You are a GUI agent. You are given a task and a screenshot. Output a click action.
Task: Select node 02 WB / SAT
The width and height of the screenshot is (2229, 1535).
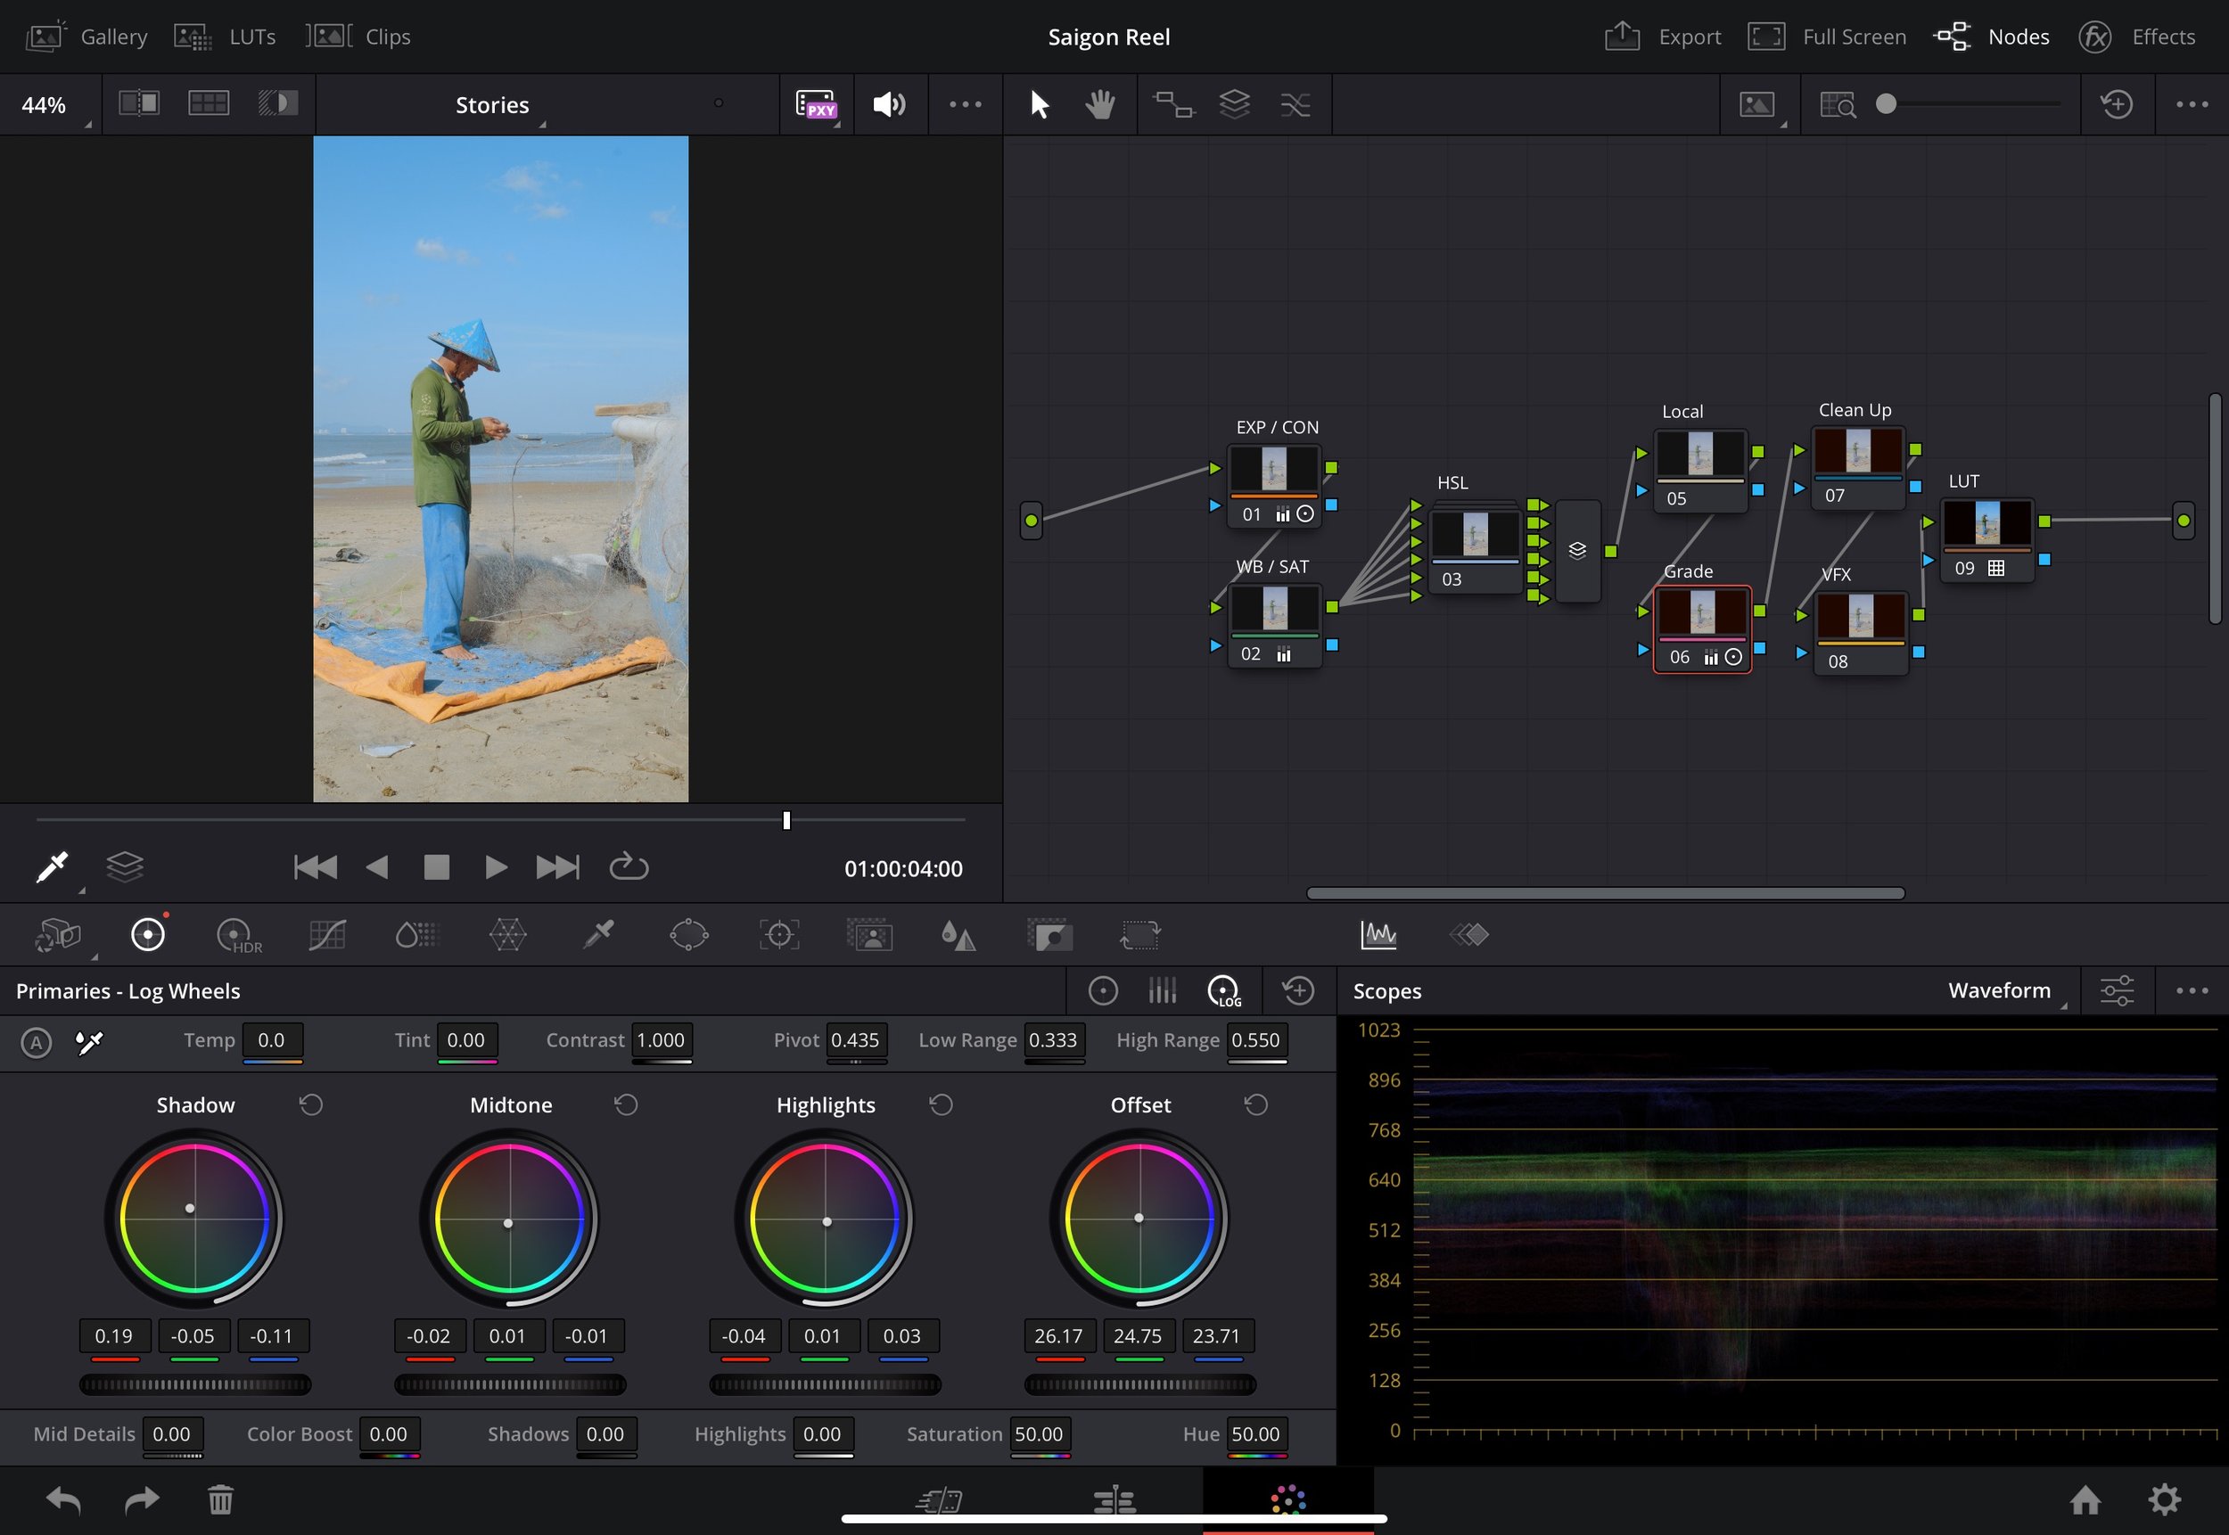(1275, 625)
